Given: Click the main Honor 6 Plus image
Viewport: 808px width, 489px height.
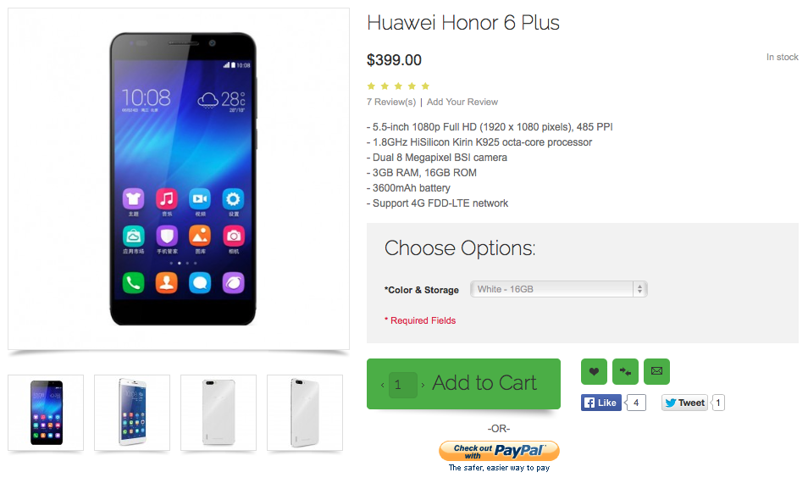Looking at the screenshot, I should click(x=179, y=179).
